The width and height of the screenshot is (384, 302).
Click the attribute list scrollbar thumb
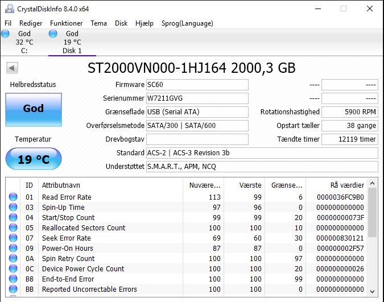pos(372,213)
